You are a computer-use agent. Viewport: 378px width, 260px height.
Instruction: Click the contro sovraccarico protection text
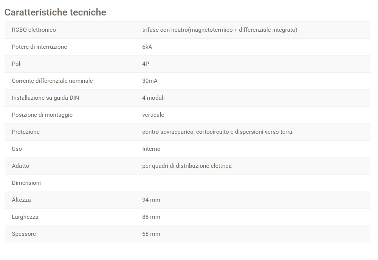click(x=217, y=132)
